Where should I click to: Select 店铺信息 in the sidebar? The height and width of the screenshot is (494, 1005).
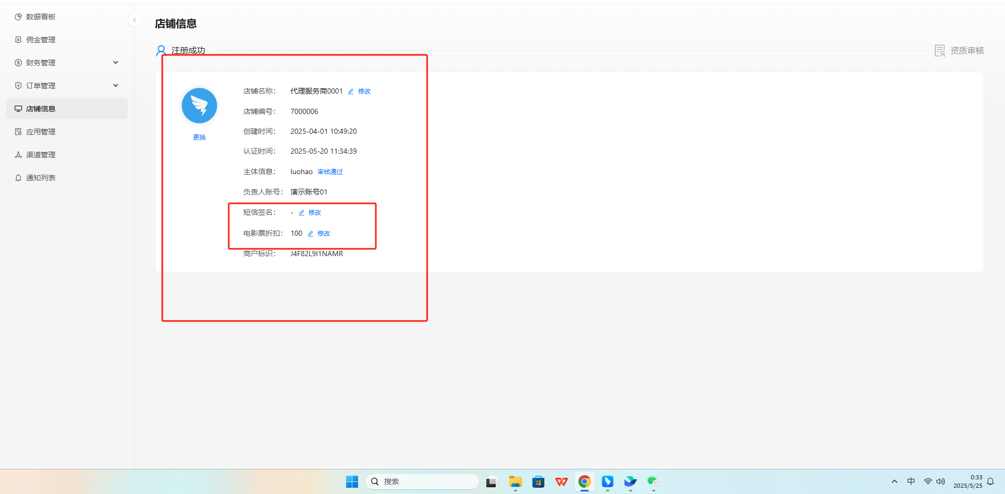click(x=40, y=109)
